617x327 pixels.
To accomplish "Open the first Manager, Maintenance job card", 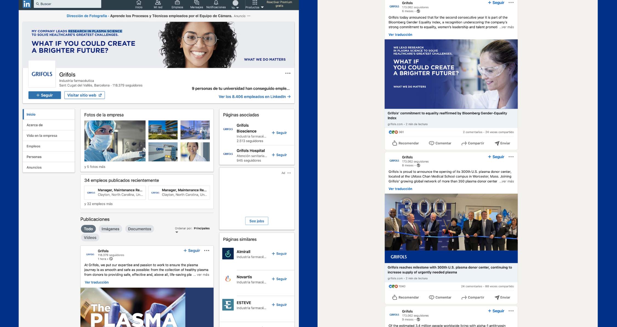I will [115, 193].
